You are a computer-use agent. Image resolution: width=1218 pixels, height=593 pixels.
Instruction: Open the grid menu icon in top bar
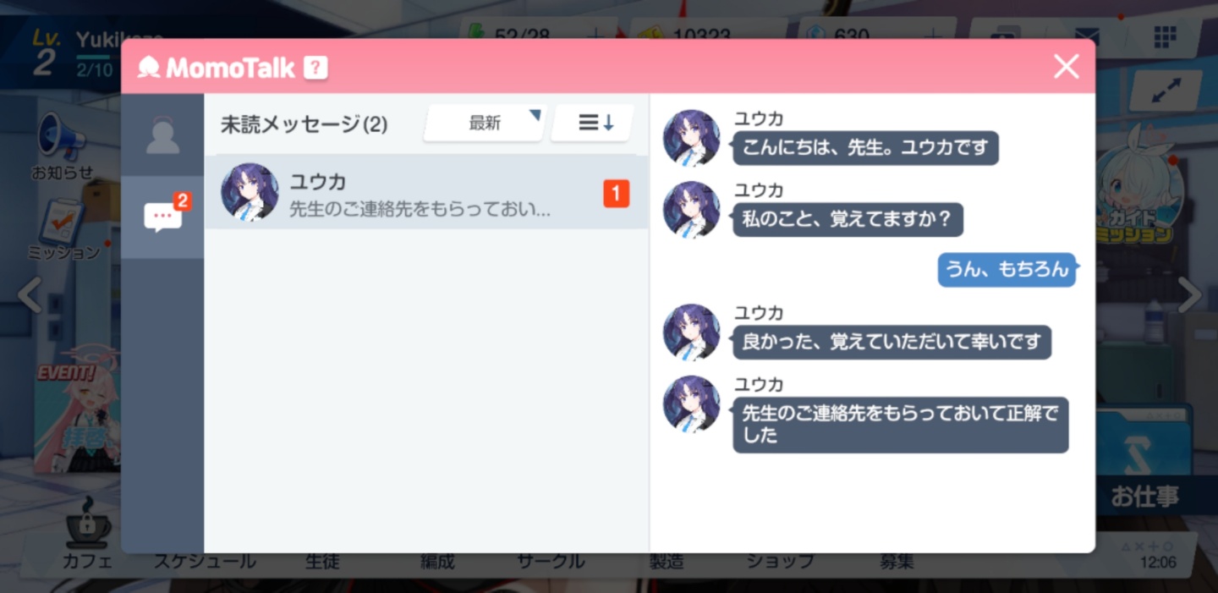(x=1165, y=37)
